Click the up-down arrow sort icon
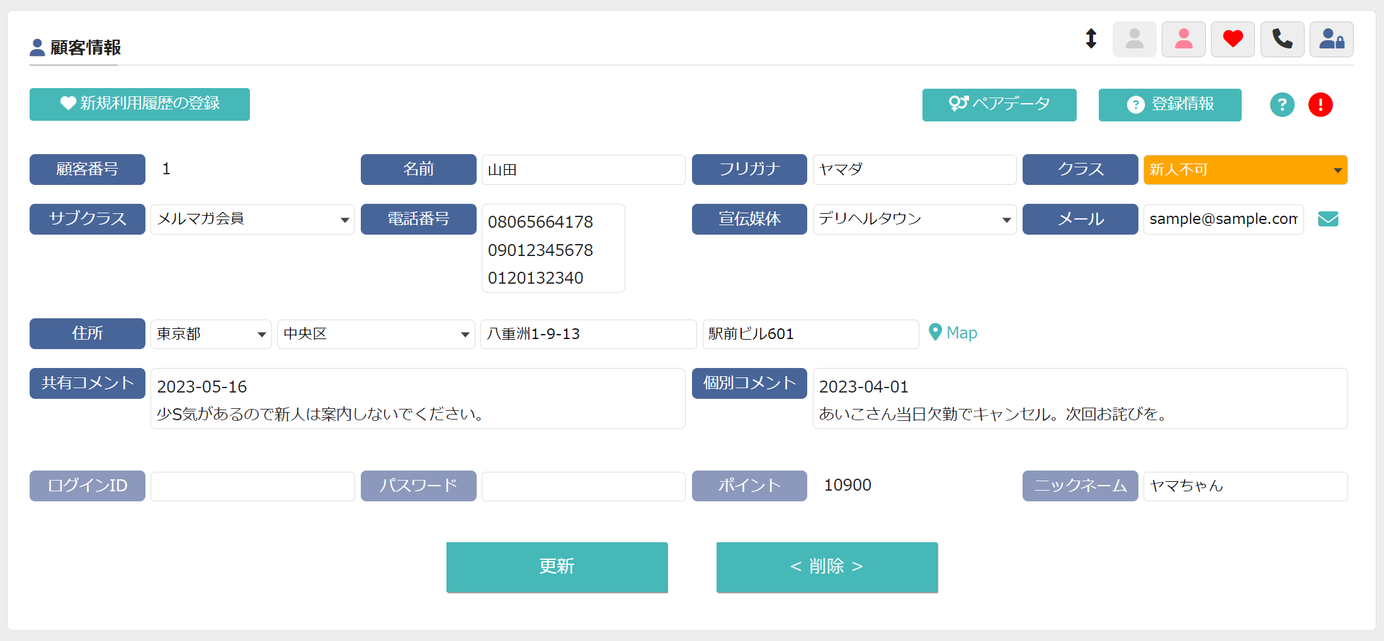Screen dimensions: 1384x641 tap(1091, 39)
